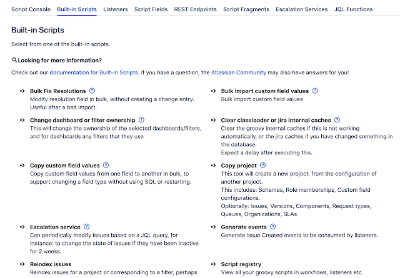Screen dimensions: 400x278
Task: Click help icon for Clear classloader caches
Action: [x=337, y=120]
